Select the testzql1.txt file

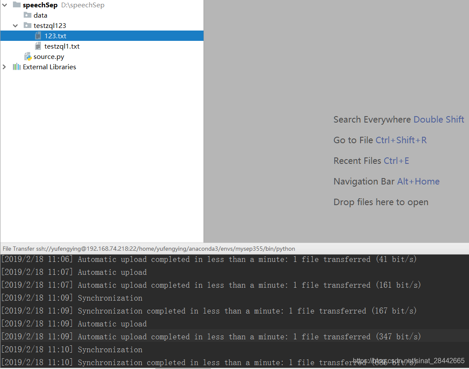[62, 46]
